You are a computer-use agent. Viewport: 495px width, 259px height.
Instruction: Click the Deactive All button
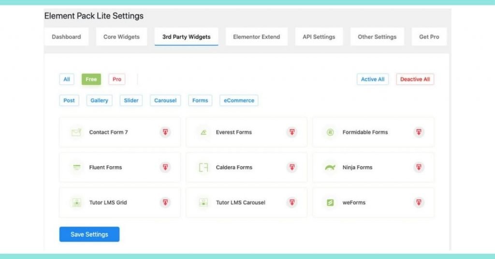[x=415, y=79]
